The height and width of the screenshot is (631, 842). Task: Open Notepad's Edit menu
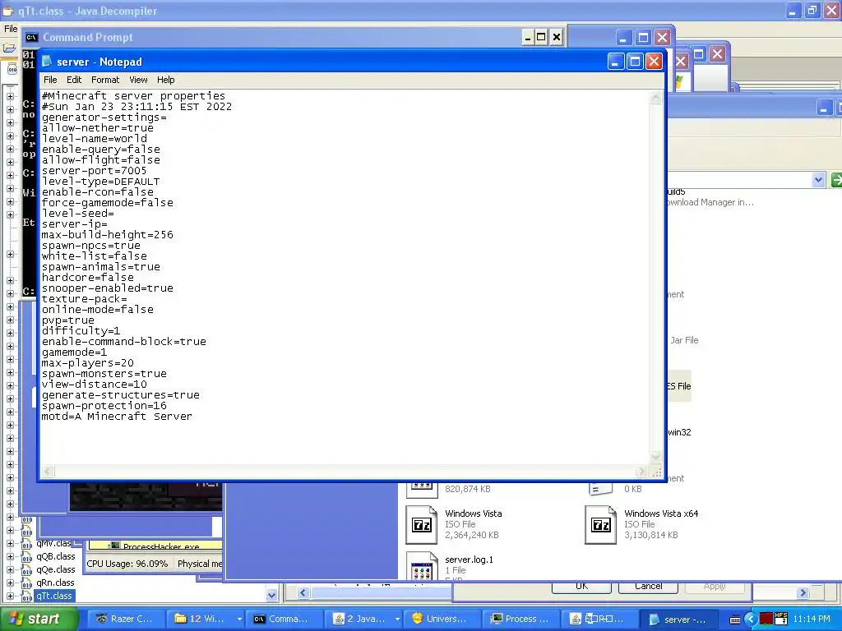pos(73,80)
